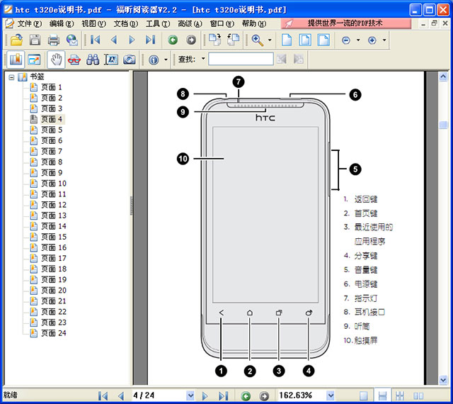Screen dimensions: 453x404
Task: Select bookmark 页面 17
Action: [x=54, y=258]
